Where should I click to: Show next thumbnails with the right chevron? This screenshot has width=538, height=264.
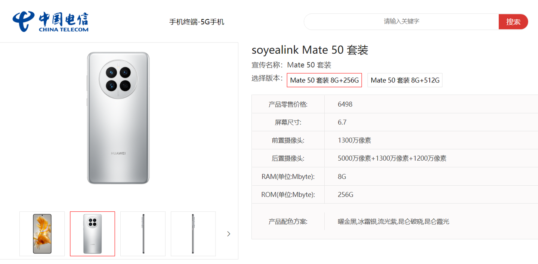[x=229, y=234]
